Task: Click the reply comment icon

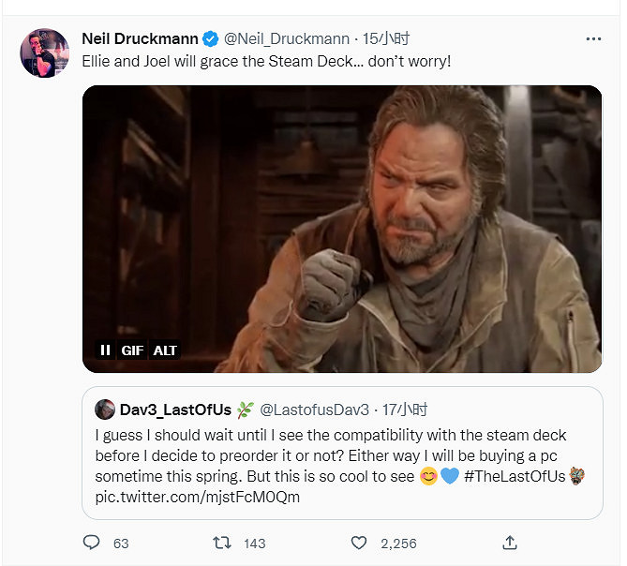Action: [x=92, y=543]
